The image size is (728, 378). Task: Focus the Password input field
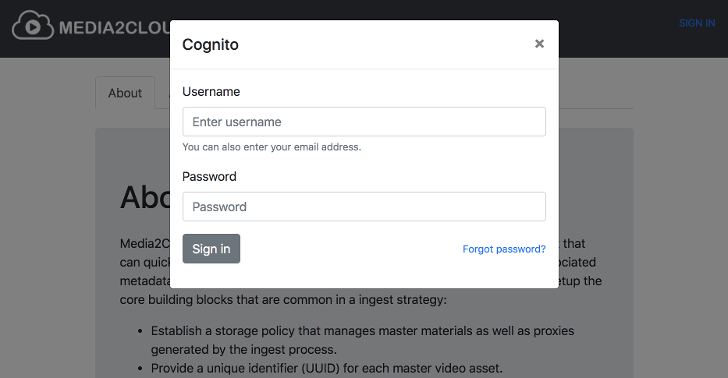tap(364, 207)
